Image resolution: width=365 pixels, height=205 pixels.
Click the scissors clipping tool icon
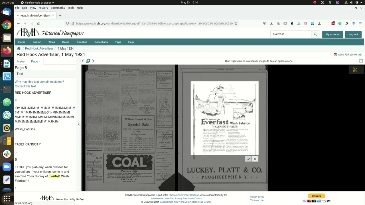click(355, 70)
